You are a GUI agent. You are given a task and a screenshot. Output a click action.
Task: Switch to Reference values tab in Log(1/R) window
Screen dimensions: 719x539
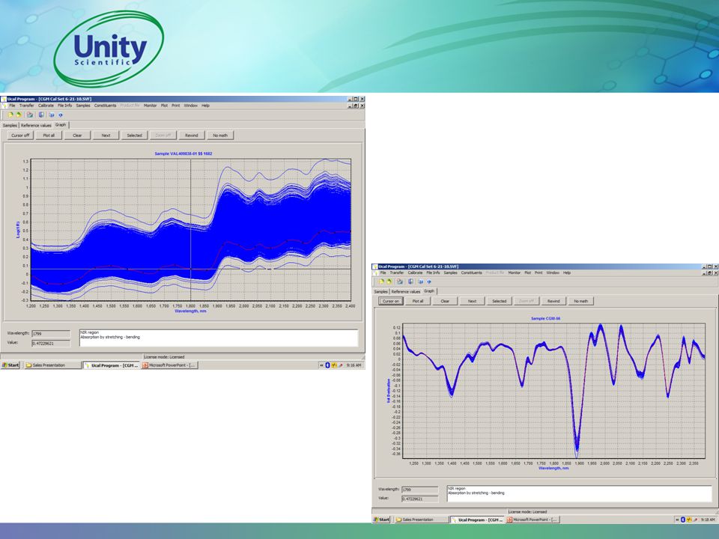(36, 125)
